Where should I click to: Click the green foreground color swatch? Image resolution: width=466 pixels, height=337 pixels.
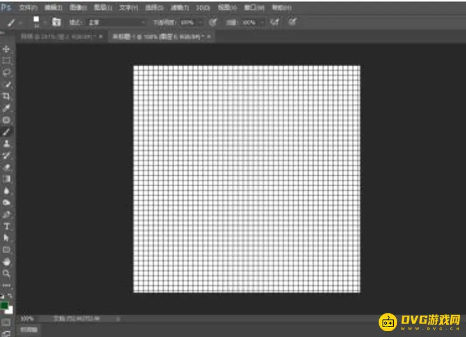click(5, 305)
